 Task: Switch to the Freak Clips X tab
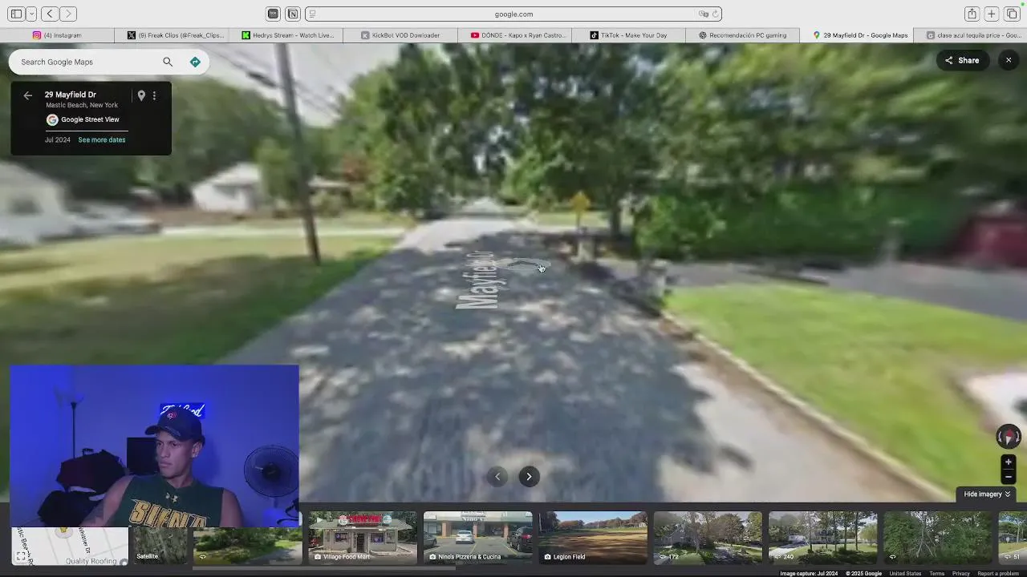[177, 35]
